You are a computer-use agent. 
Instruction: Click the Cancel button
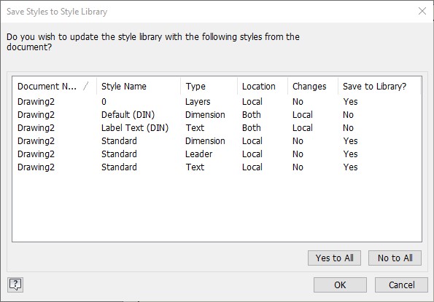401,285
